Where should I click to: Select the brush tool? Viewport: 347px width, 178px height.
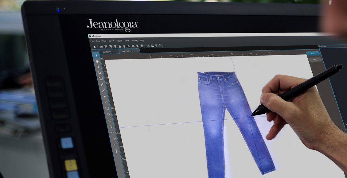pos(103,90)
